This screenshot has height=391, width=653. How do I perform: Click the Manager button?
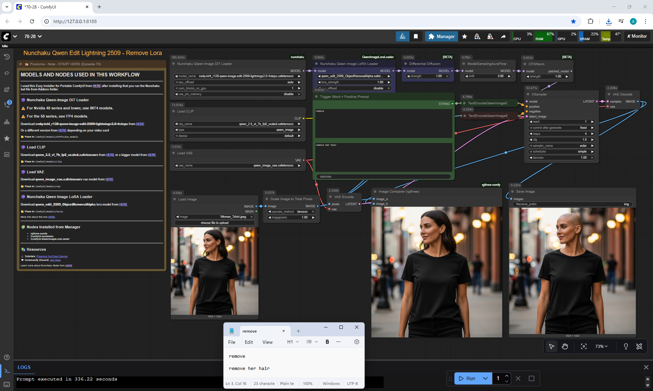(441, 36)
